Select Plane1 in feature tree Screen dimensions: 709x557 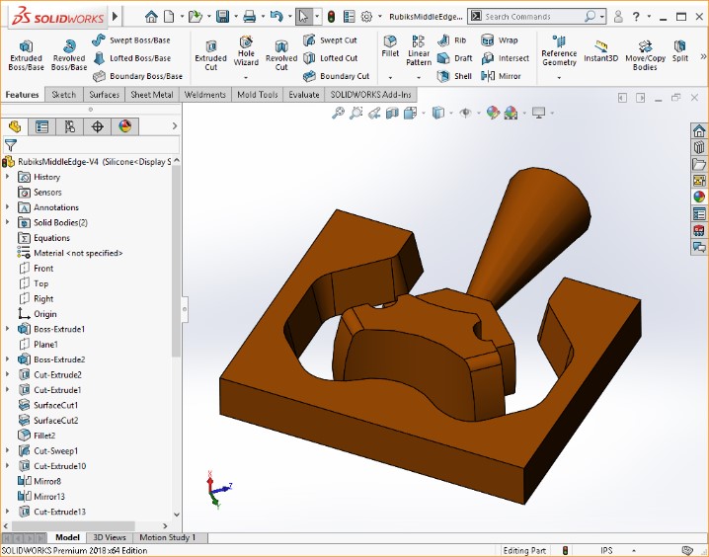coord(45,344)
